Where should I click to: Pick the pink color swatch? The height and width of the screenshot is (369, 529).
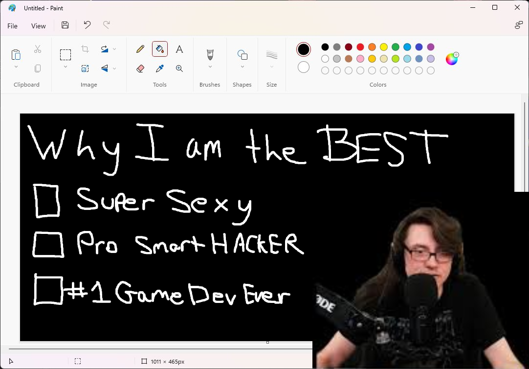pyautogui.click(x=360, y=59)
